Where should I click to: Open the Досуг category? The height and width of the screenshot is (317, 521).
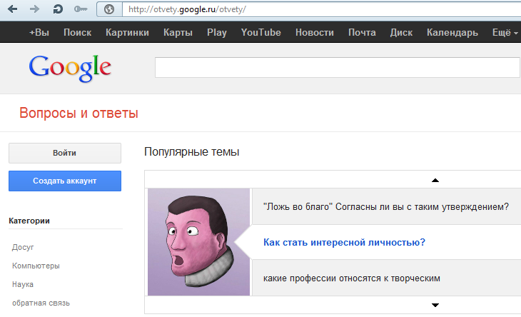click(x=23, y=247)
